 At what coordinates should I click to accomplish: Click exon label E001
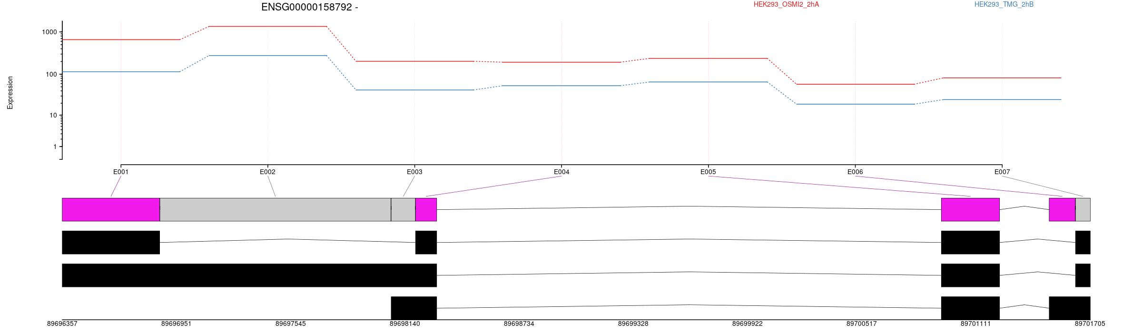(x=121, y=172)
